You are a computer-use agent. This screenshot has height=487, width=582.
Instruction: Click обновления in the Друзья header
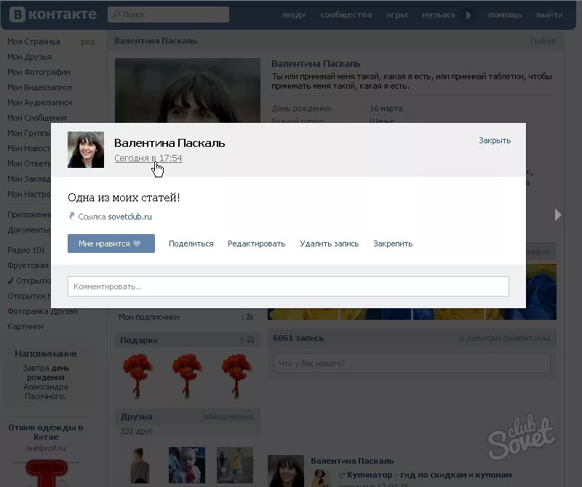[228, 417]
